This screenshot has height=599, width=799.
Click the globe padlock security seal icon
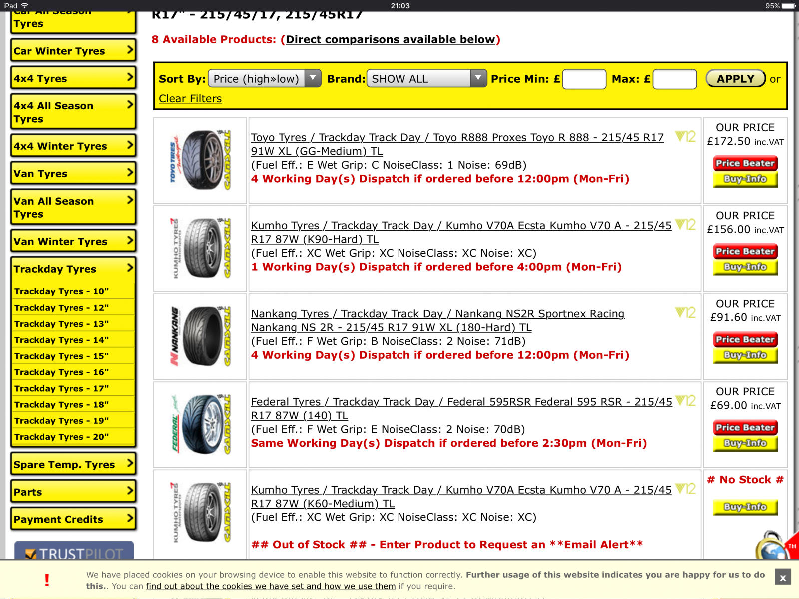click(x=770, y=547)
